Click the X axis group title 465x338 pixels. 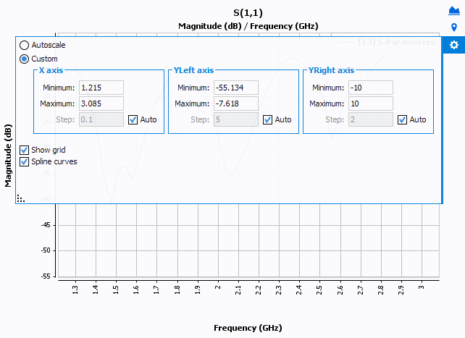click(51, 70)
